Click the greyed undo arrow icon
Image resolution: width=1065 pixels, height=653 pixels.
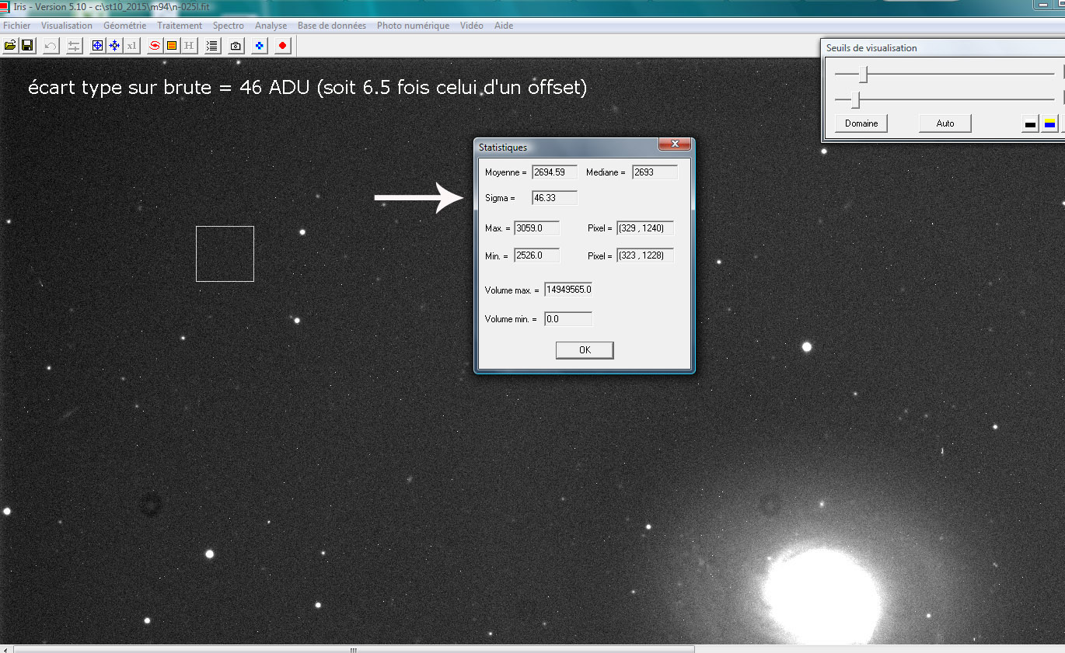click(x=51, y=46)
